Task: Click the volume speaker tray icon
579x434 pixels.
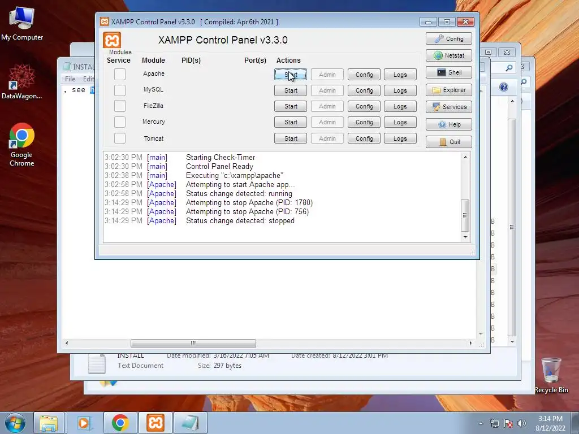Action: pos(522,423)
